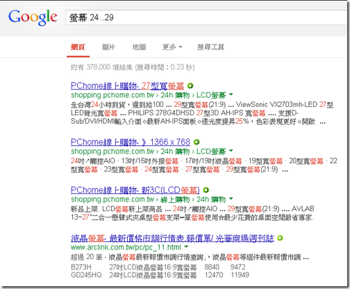350x289 pixels.
Task: Open PChome線上購物- 》1366 x 768 link
Action: tap(131, 142)
